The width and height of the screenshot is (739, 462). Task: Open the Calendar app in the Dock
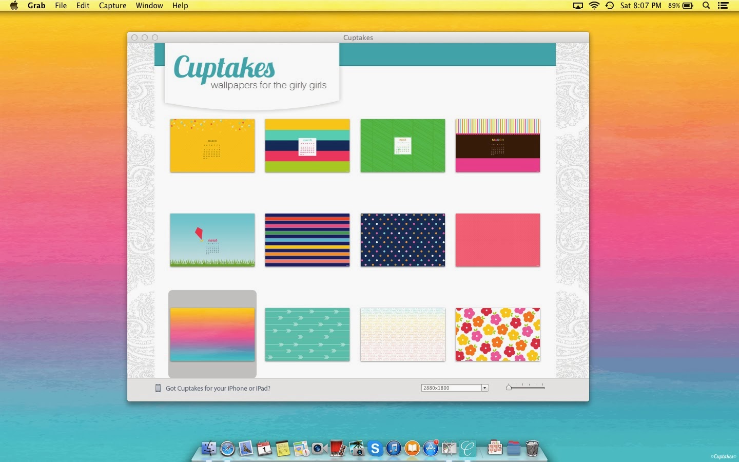click(264, 449)
